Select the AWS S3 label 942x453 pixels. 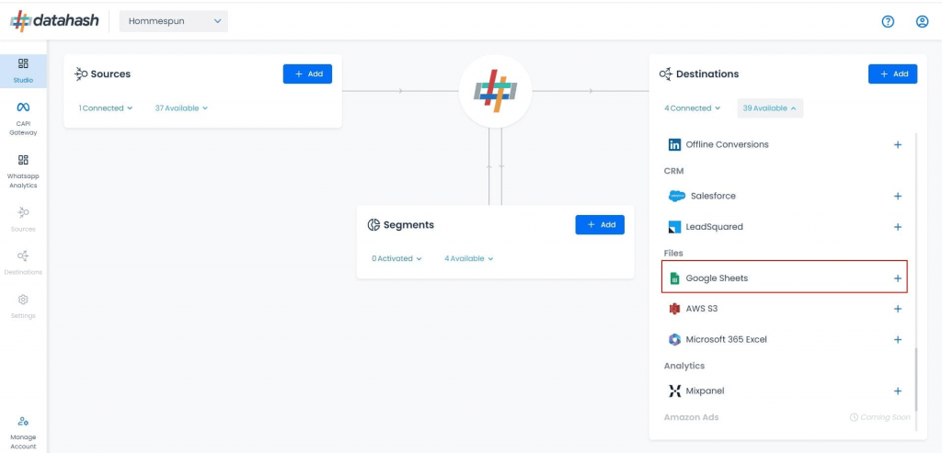click(702, 309)
